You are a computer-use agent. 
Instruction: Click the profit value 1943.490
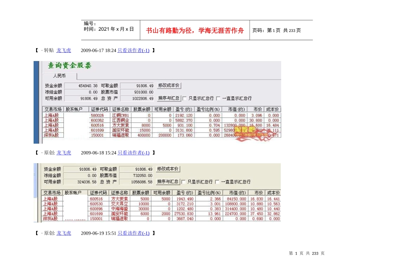[x=185, y=199]
